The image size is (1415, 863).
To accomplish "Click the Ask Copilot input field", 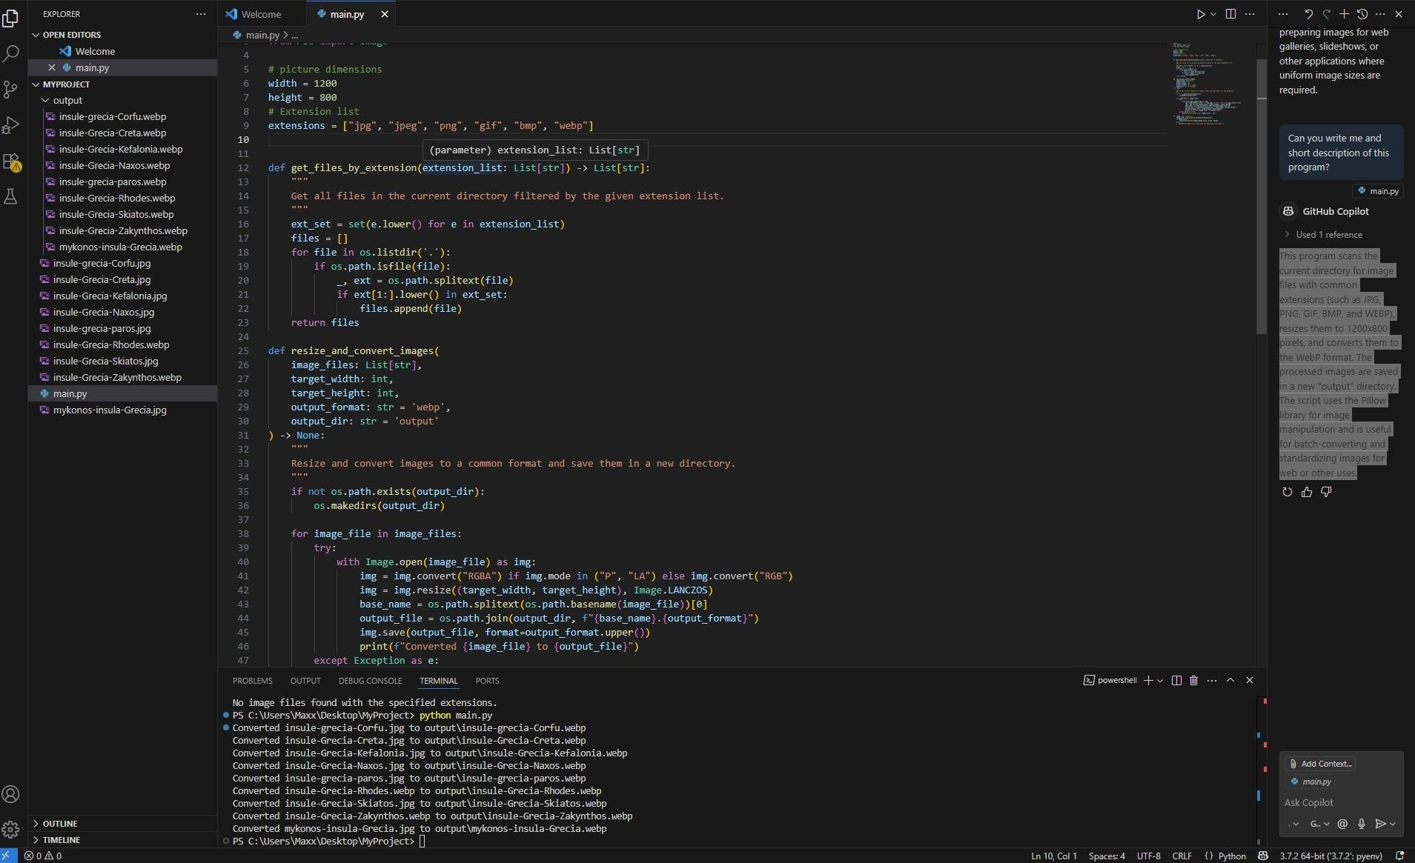I will tap(1340, 802).
